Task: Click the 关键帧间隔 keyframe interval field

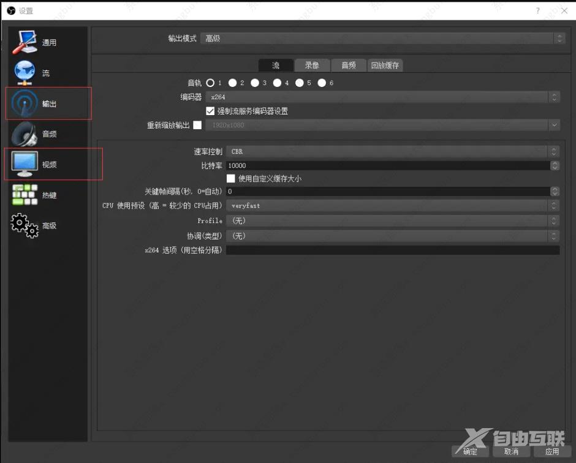Action: point(388,191)
